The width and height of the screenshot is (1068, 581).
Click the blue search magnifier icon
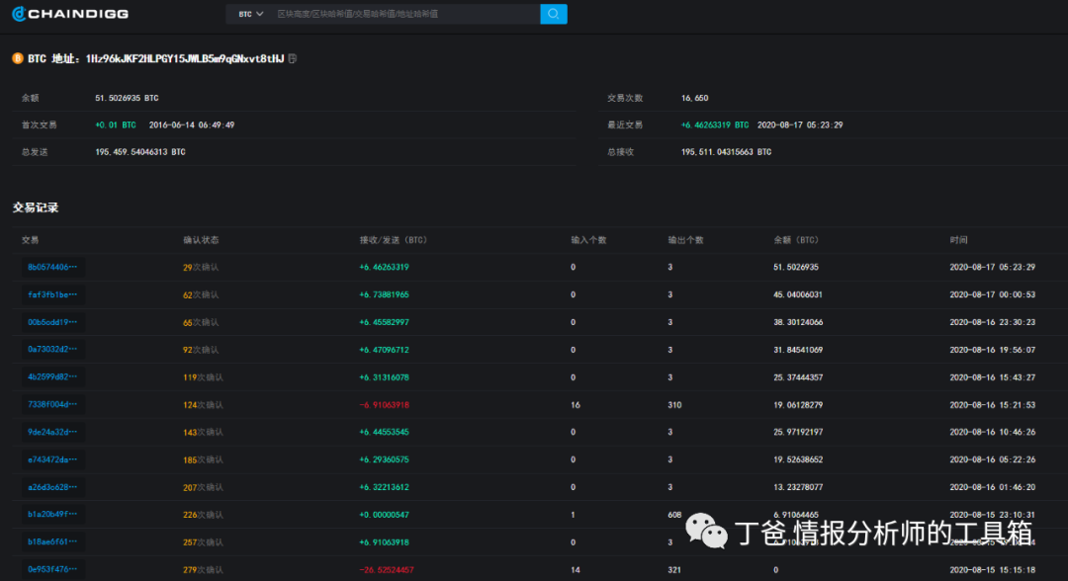[x=554, y=13]
